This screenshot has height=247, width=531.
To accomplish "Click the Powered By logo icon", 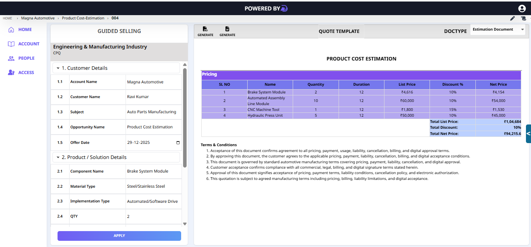I will tap(284, 9).
